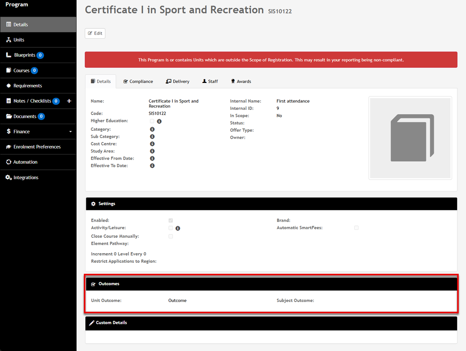Click the info icon next to Category
The height and width of the screenshot is (351, 466).
tap(152, 129)
